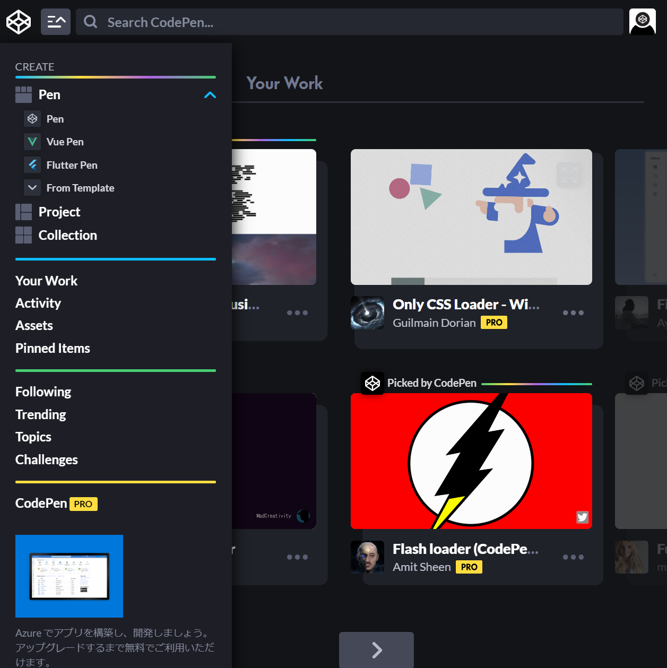The height and width of the screenshot is (668, 667).
Task: Focus the Search CodePen field
Action: coord(349,22)
